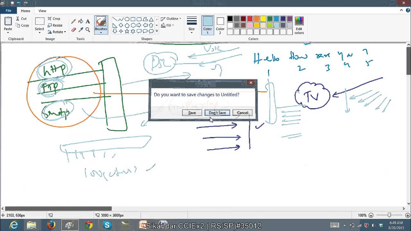The height and width of the screenshot is (231, 411).
Task: Select the Color picker eyedropper tool
Action: [x=81, y=30]
